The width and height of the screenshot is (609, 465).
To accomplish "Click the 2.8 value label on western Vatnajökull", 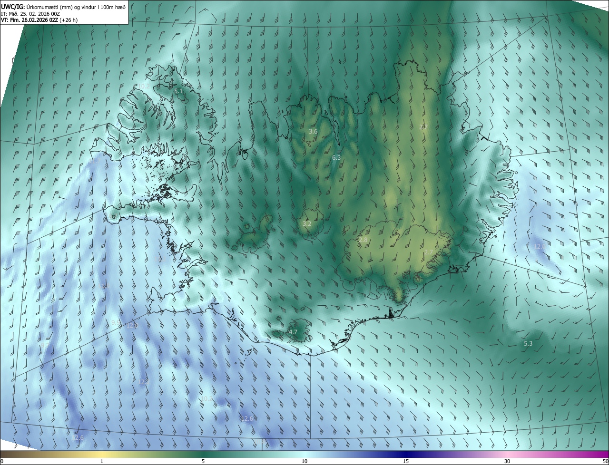I will pyautogui.click(x=363, y=240).
